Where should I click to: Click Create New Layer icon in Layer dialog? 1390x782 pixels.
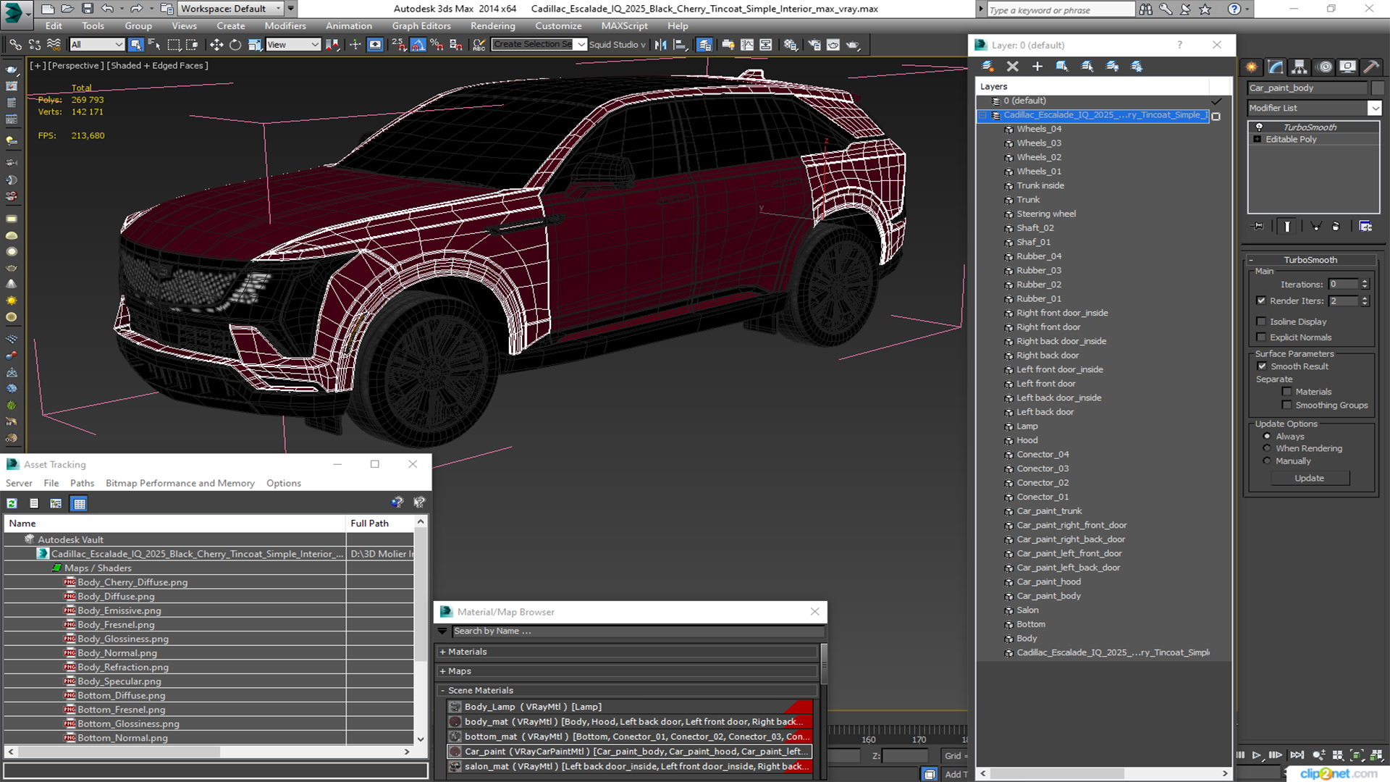pyautogui.click(x=987, y=66)
